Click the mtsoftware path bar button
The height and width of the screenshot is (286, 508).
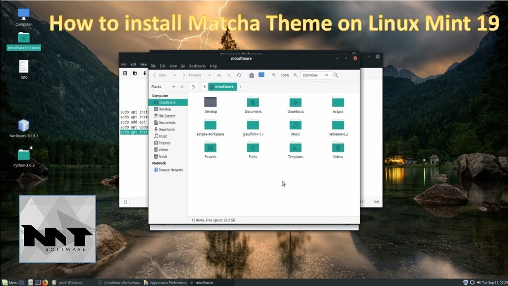[223, 87]
